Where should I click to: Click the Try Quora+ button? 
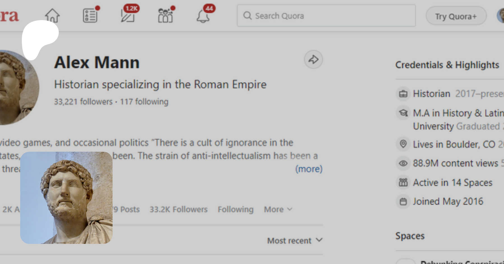tap(456, 16)
